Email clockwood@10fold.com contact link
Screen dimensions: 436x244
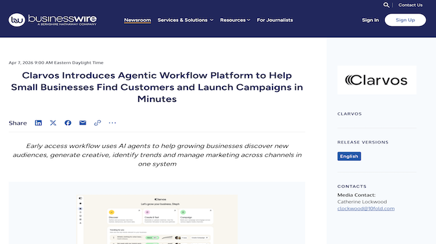click(x=366, y=209)
